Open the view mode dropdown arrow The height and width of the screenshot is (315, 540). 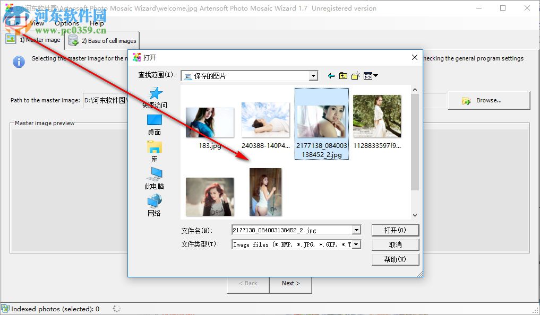[375, 75]
